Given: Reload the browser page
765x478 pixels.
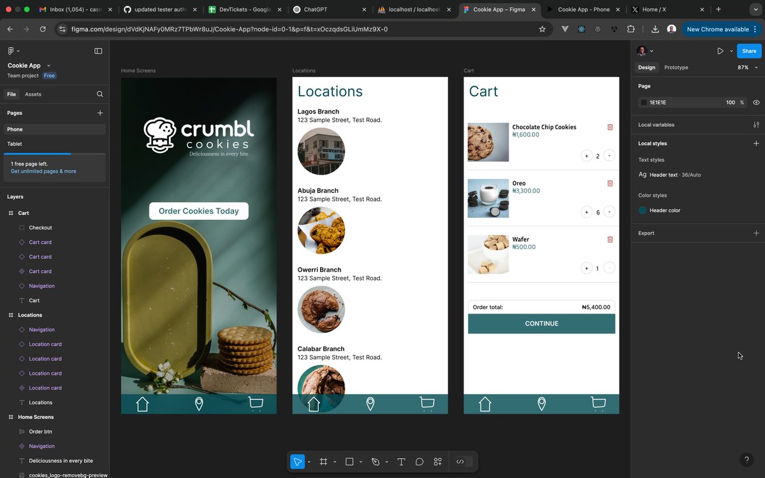Looking at the screenshot, I should [43, 29].
